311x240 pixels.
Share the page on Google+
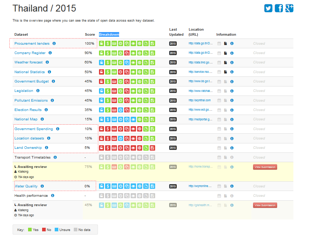[289, 8]
